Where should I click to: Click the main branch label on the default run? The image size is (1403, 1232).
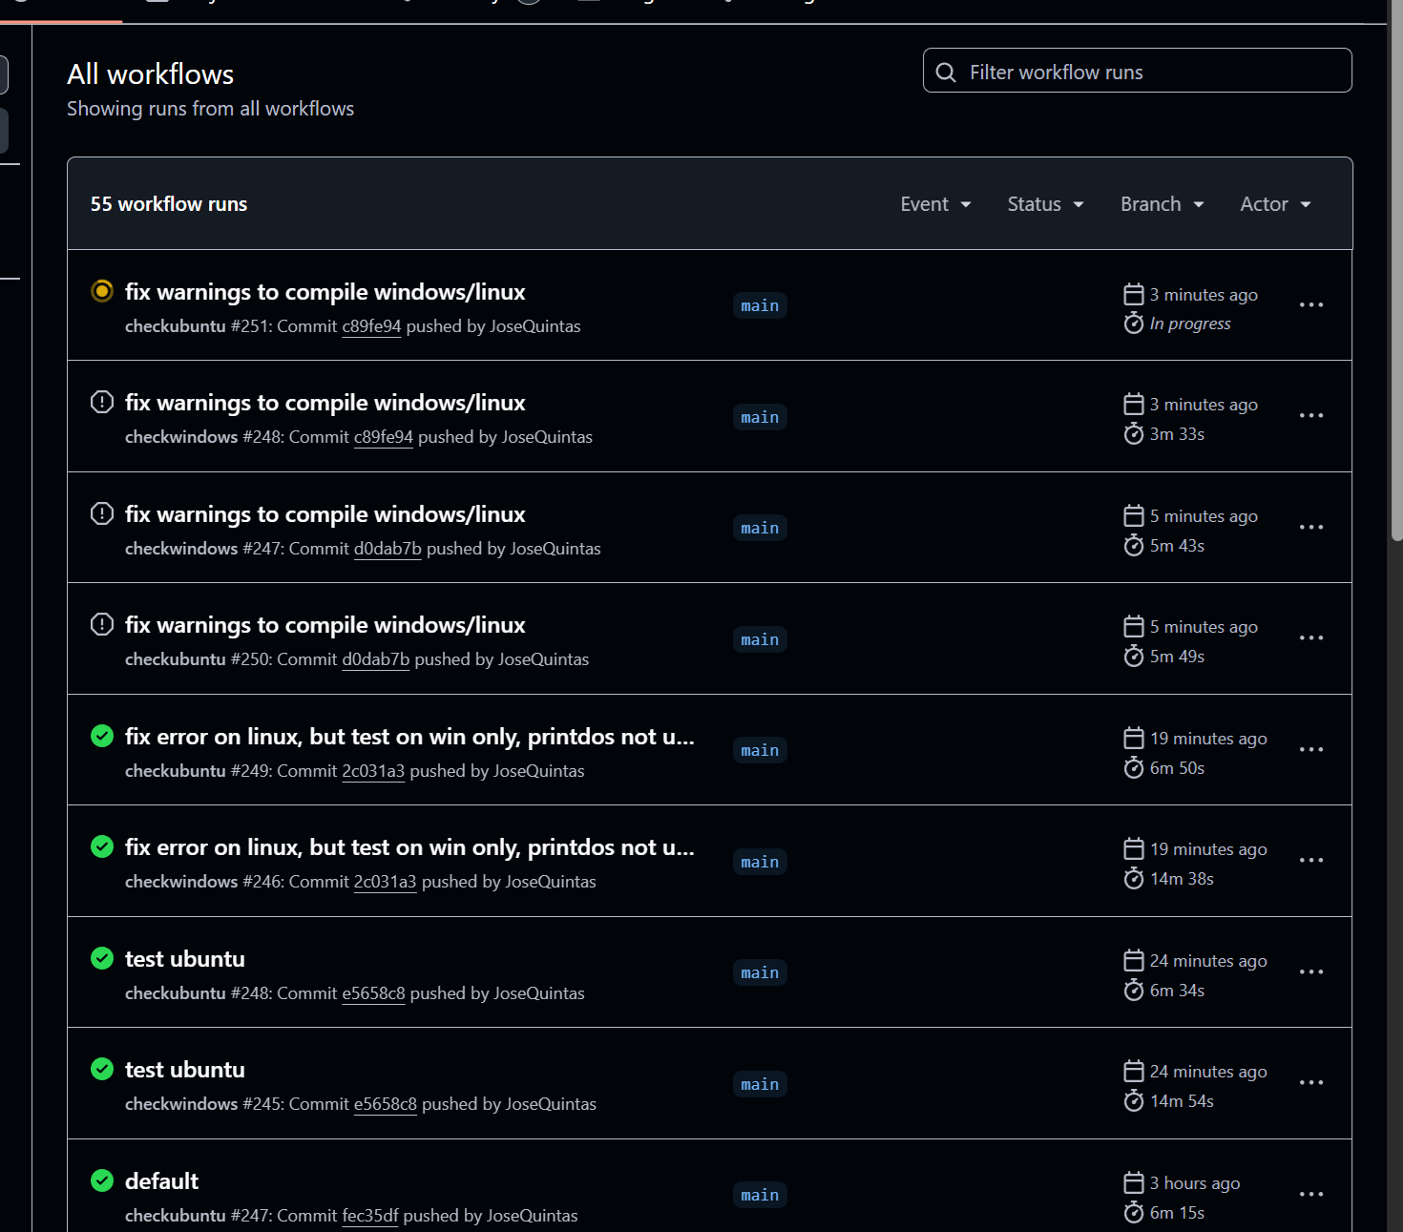(x=760, y=1195)
